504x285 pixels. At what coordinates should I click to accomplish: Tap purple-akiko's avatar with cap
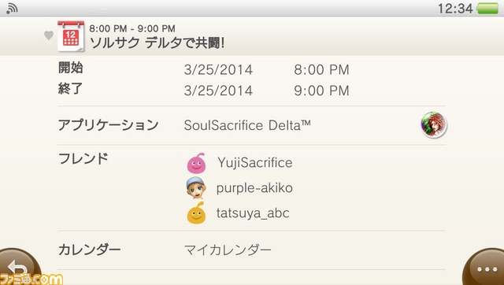pos(196,187)
